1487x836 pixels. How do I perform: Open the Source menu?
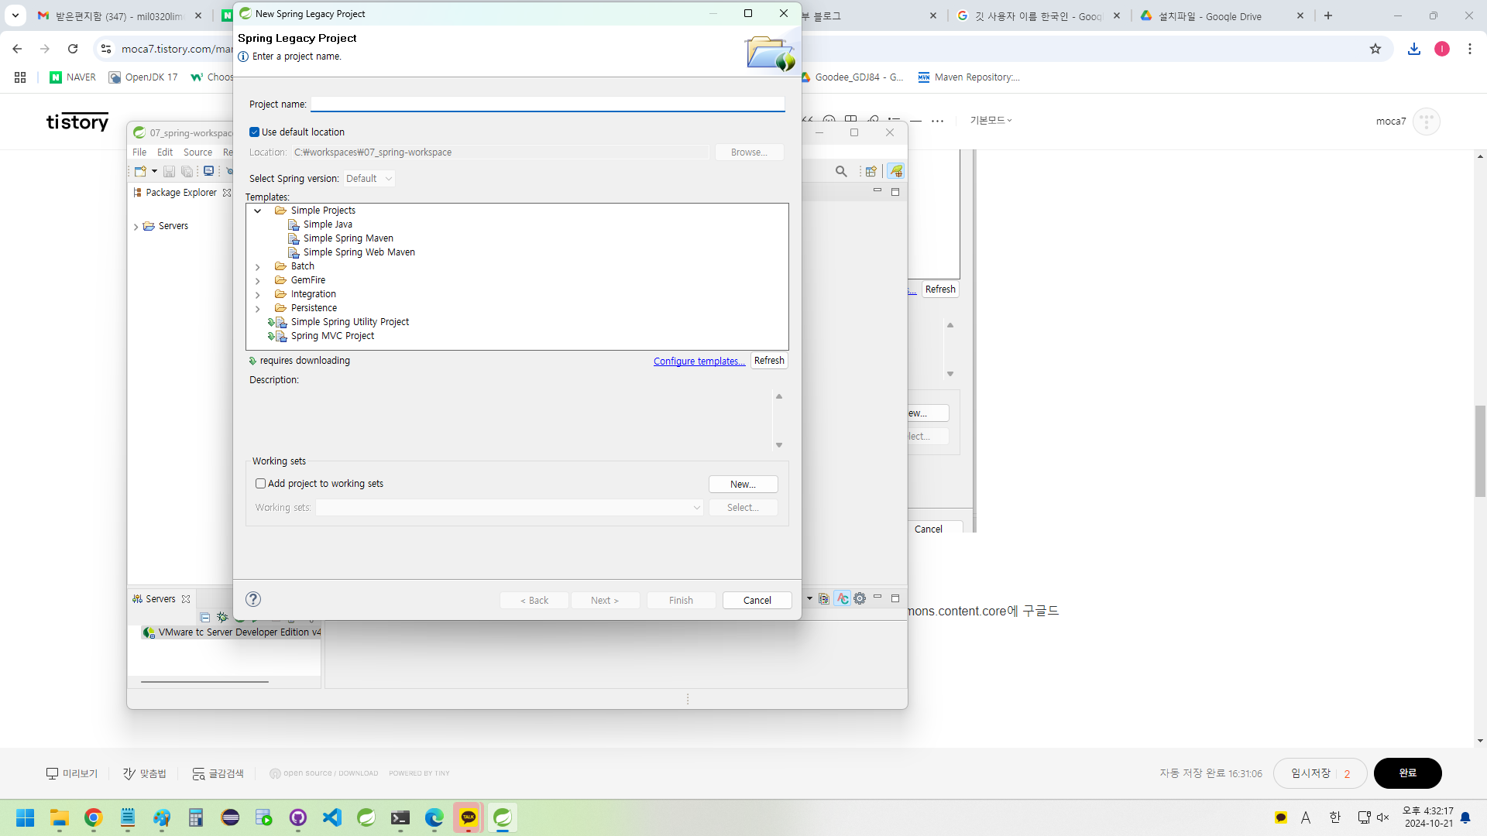(197, 152)
